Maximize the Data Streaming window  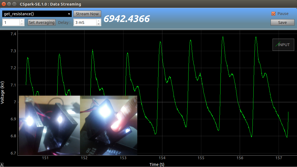click(14, 4)
